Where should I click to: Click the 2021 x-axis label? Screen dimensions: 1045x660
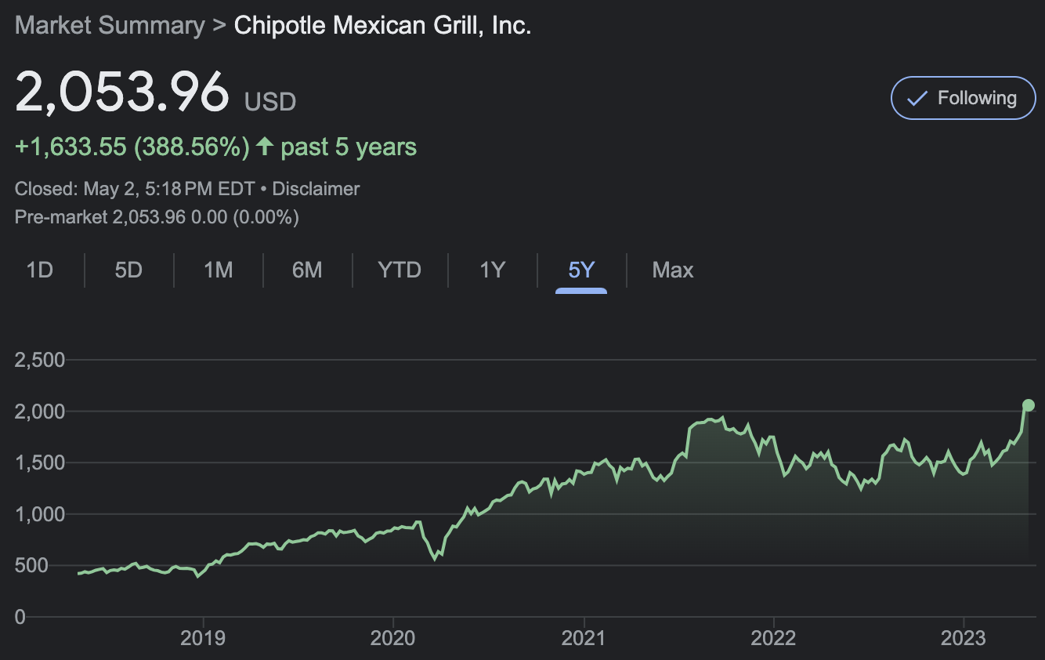[584, 638]
